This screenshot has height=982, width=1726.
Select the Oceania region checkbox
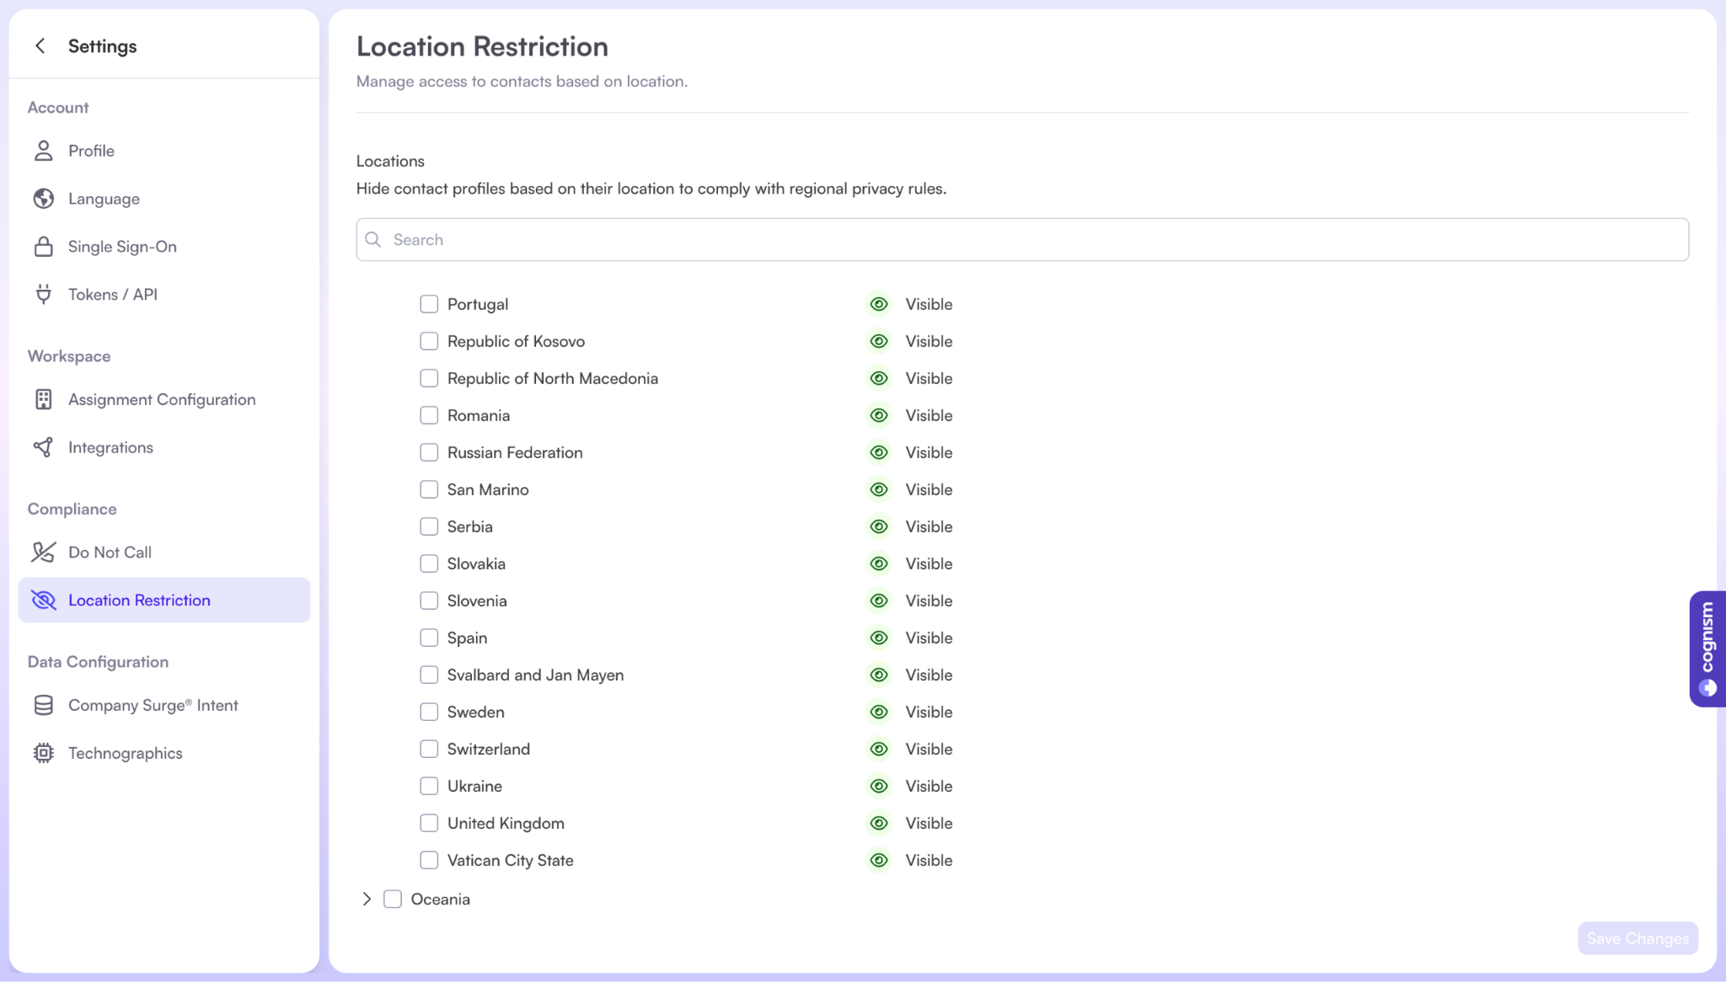click(393, 899)
